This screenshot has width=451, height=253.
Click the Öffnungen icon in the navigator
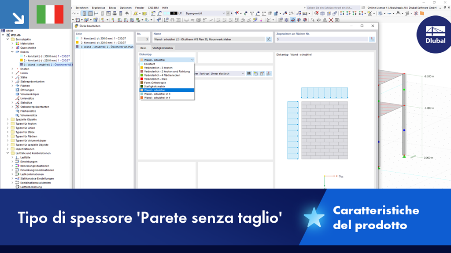pos(17,90)
